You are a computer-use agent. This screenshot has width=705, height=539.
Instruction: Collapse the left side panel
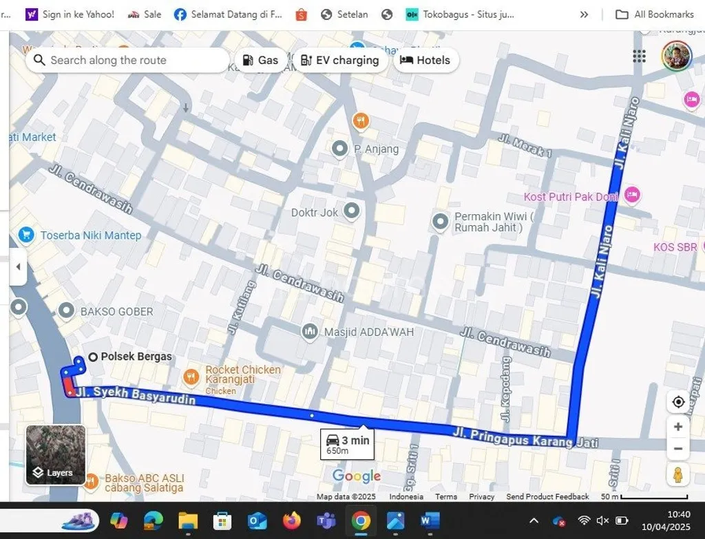18,267
